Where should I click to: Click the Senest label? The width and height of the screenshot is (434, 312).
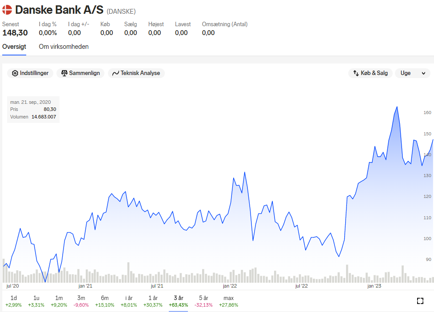point(11,24)
